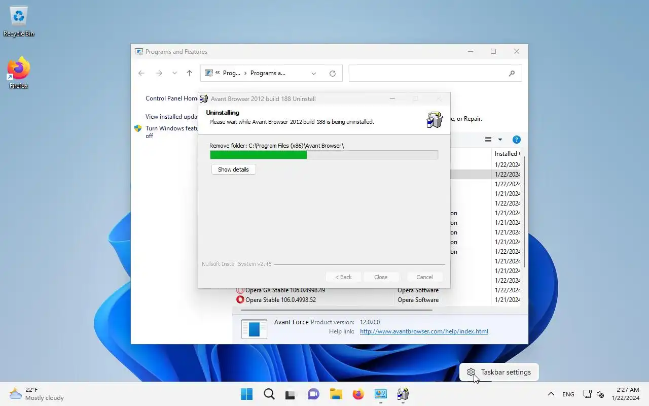649x406 pixels.
Task: Go forward in Programs and Features window
Action: coord(159,73)
